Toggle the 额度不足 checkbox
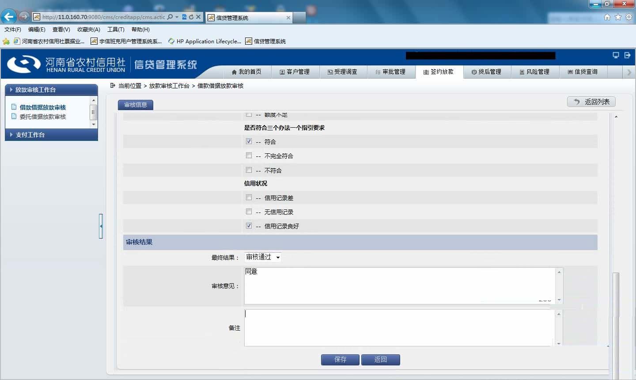 point(249,114)
